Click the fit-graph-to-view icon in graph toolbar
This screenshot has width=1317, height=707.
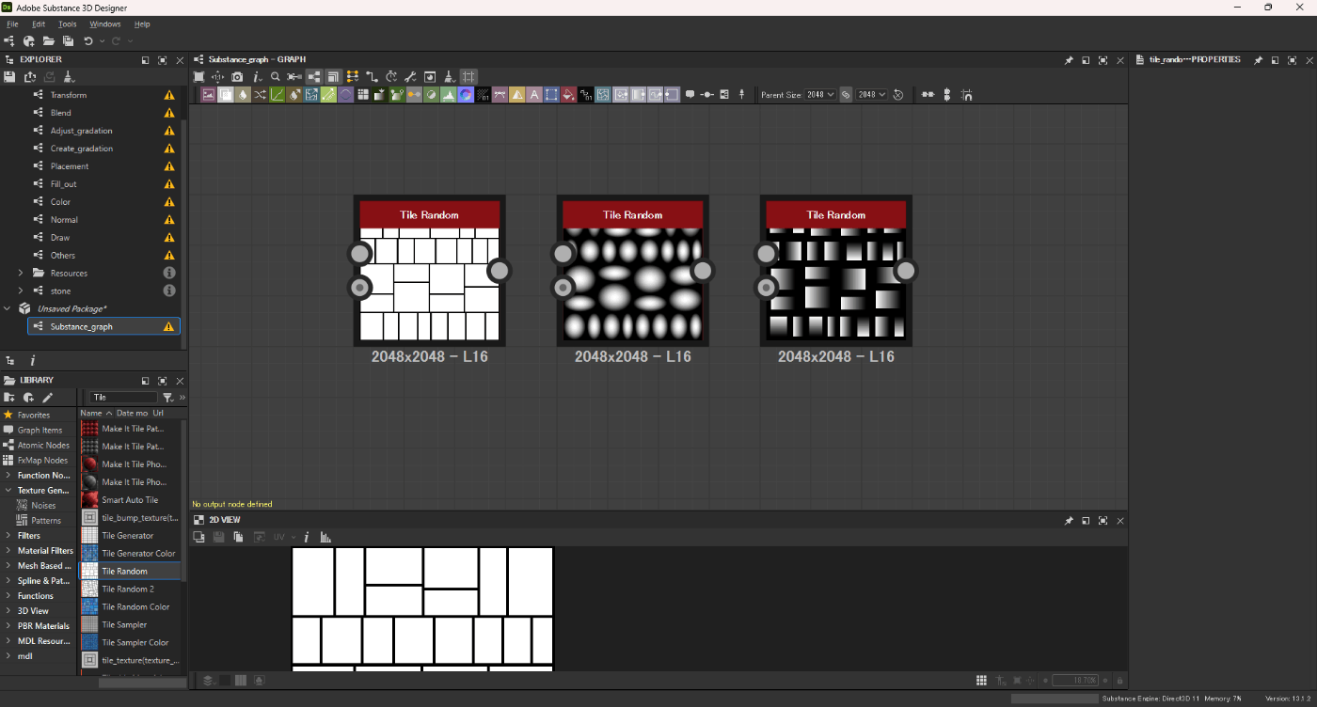(198, 77)
